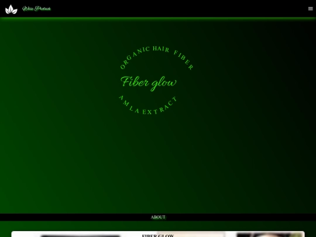Click the white leaf logo icon
The image size is (316, 237).
(x=11, y=9)
